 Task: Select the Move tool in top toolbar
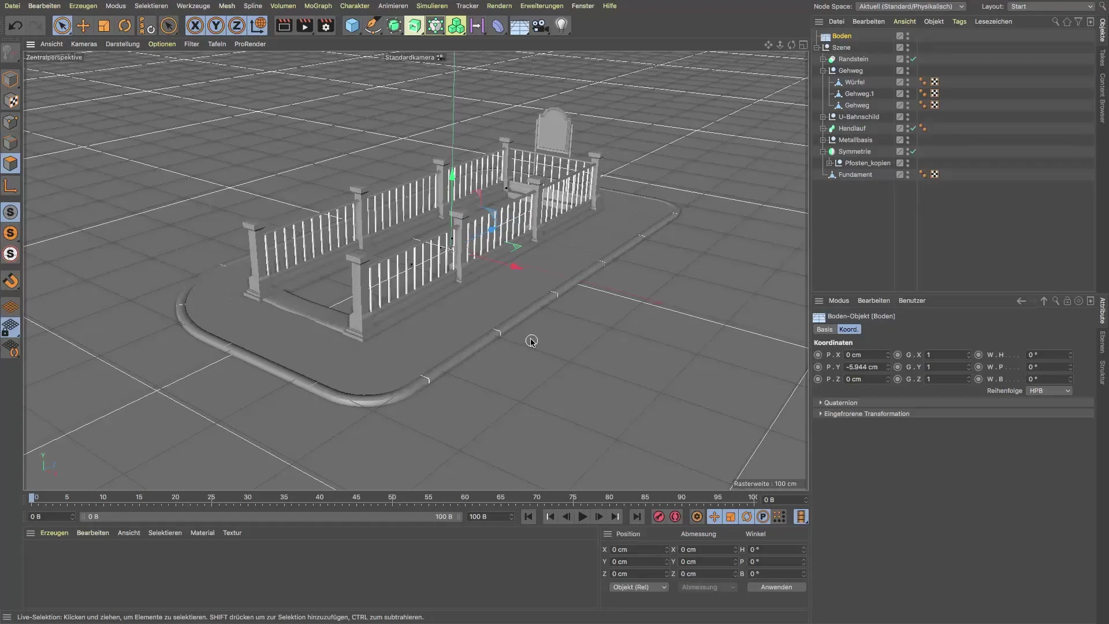[83, 26]
